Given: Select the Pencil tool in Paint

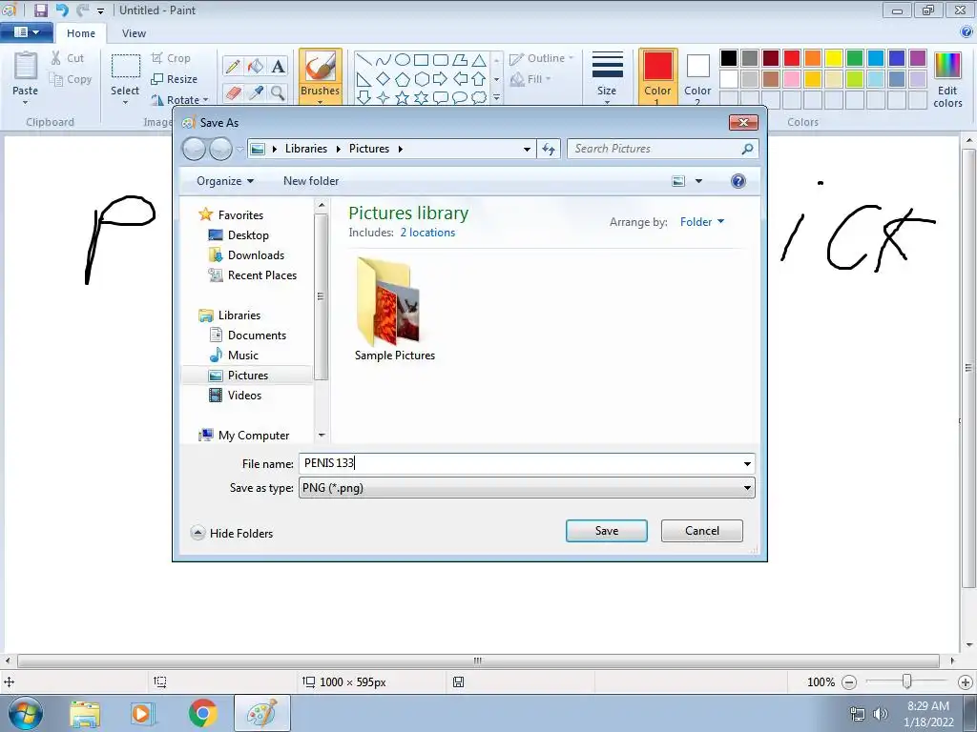Looking at the screenshot, I should (x=233, y=67).
